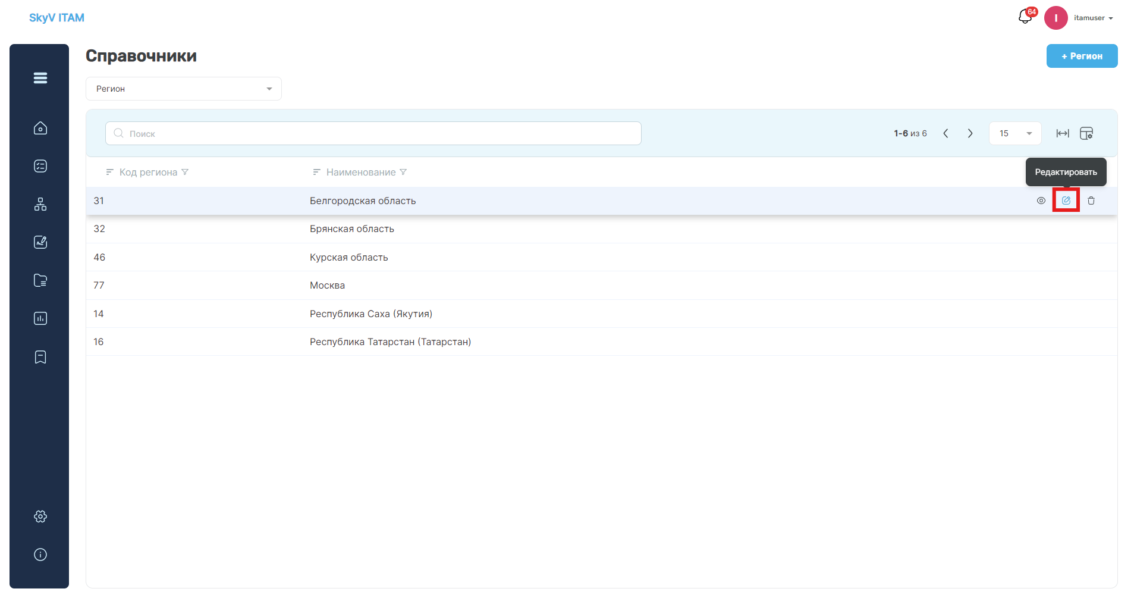Image resolution: width=1134 pixels, height=598 pixels.
Task: Click the SkyV ITAM logo
Action: click(x=56, y=18)
